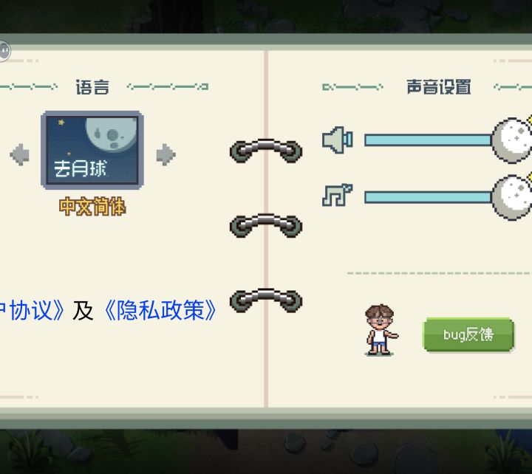
Task: Click the round face icon at top-left corner
Action: 4,51
